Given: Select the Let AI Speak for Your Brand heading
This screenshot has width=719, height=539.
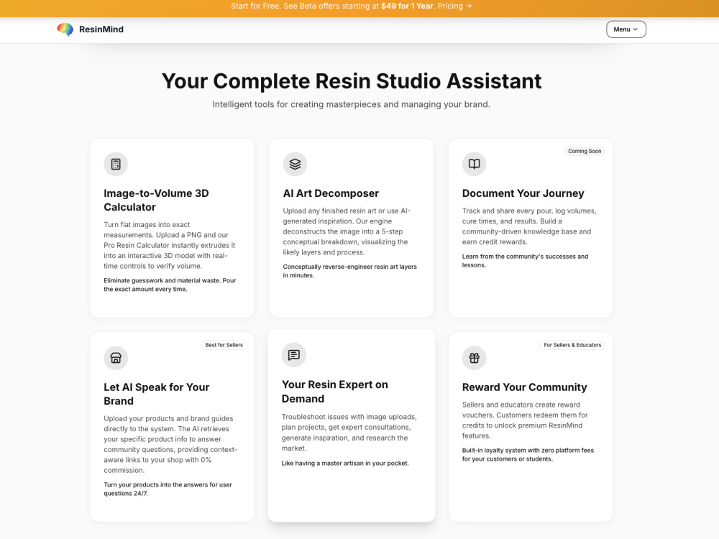Looking at the screenshot, I should pos(156,394).
